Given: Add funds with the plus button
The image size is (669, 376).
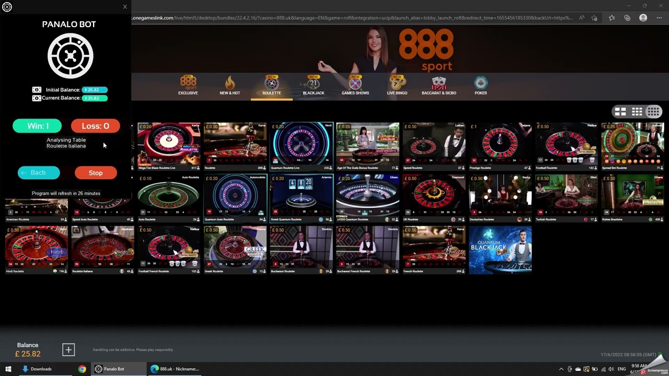Looking at the screenshot, I should point(68,350).
